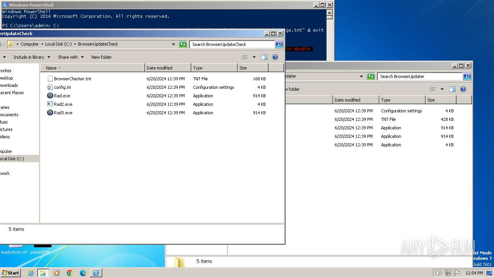Click 428 KB TNT File row
Screen dimensions: 494x278
click(x=378, y=119)
